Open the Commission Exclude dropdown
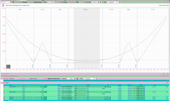Image resolution: width=170 pixels, height=101 pixels. (x=21, y=2)
